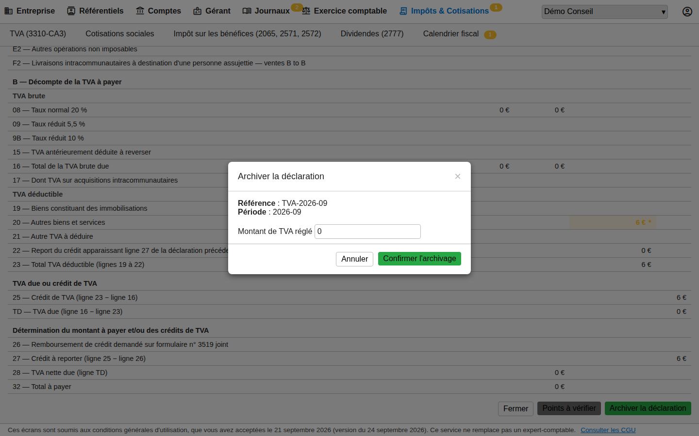The image size is (699, 436).
Task: Switch to the Calendrier fiscal tab
Action: 451,33
